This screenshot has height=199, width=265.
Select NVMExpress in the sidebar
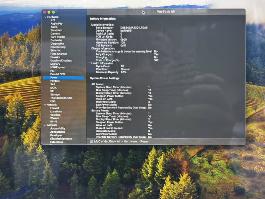point(58,67)
